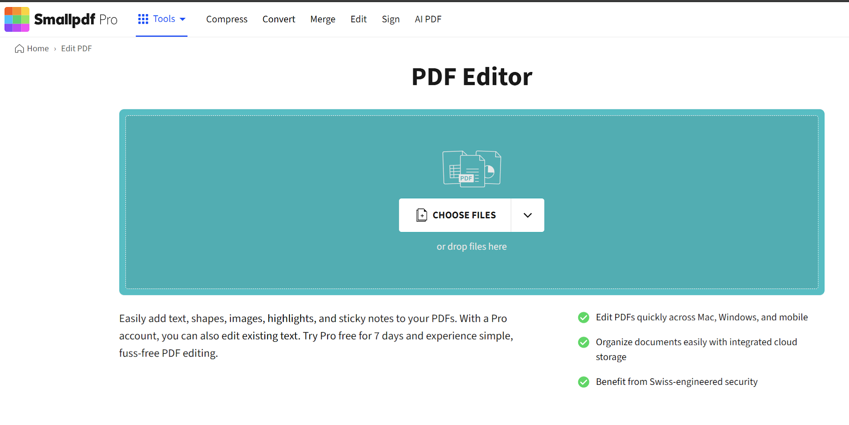Image resolution: width=849 pixels, height=425 pixels.
Task: Click the CHOOSE FILES button
Action: coord(455,215)
